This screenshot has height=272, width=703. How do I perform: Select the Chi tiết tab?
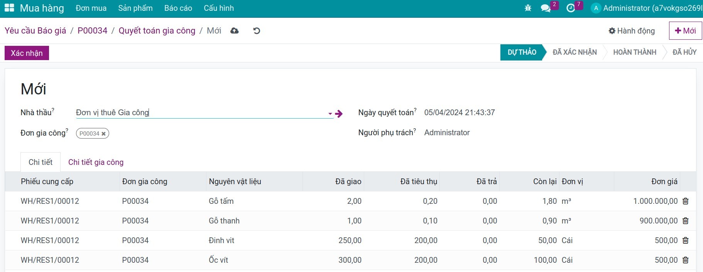(x=41, y=162)
